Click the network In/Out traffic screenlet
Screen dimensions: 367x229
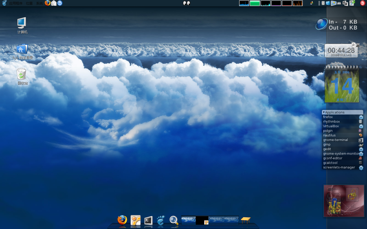(337, 25)
